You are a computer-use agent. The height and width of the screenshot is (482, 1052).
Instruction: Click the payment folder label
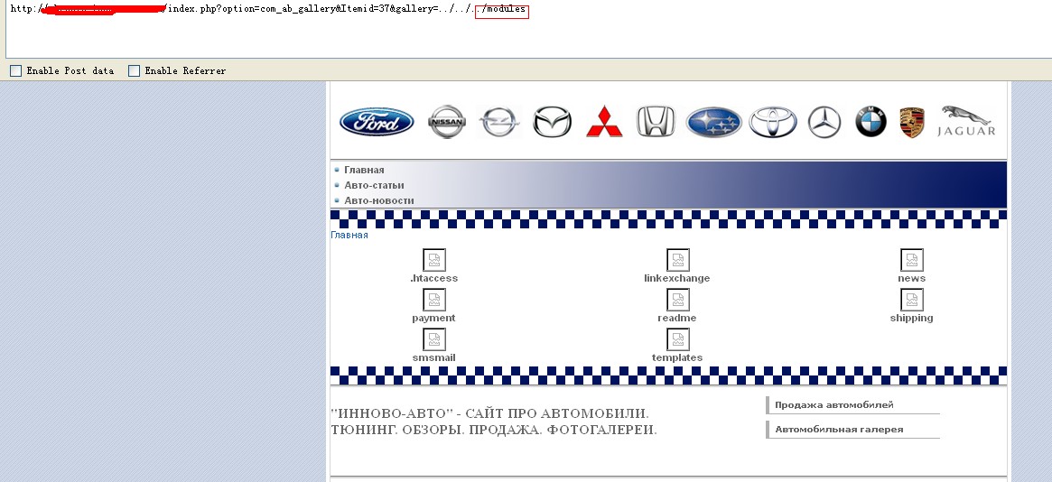[x=434, y=318]
